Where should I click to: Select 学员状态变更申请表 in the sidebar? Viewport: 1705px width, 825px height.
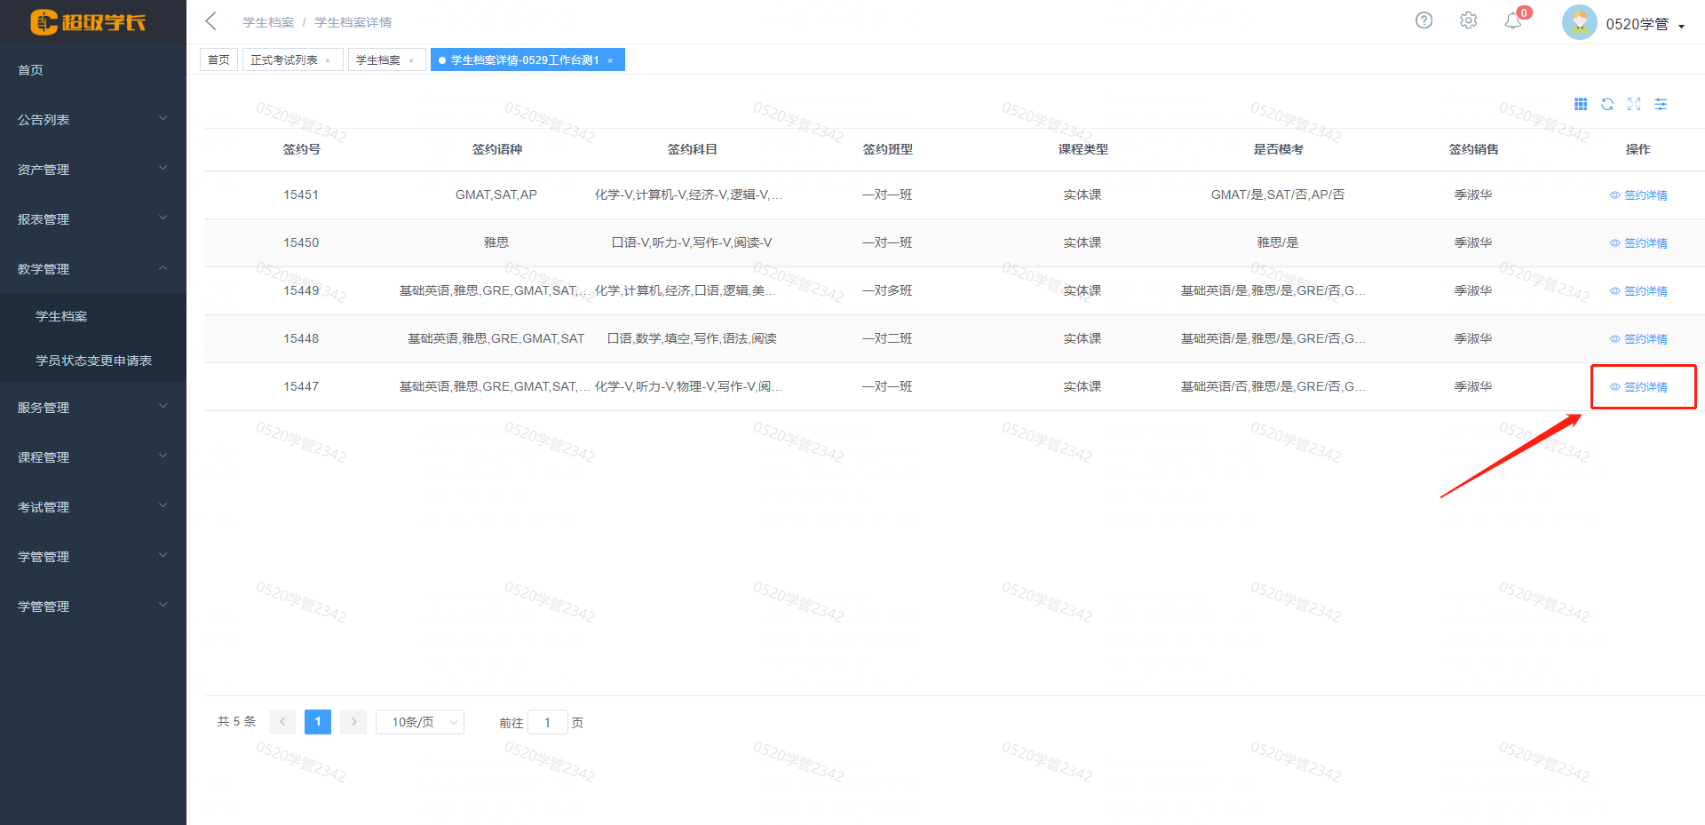coord(93,360)
